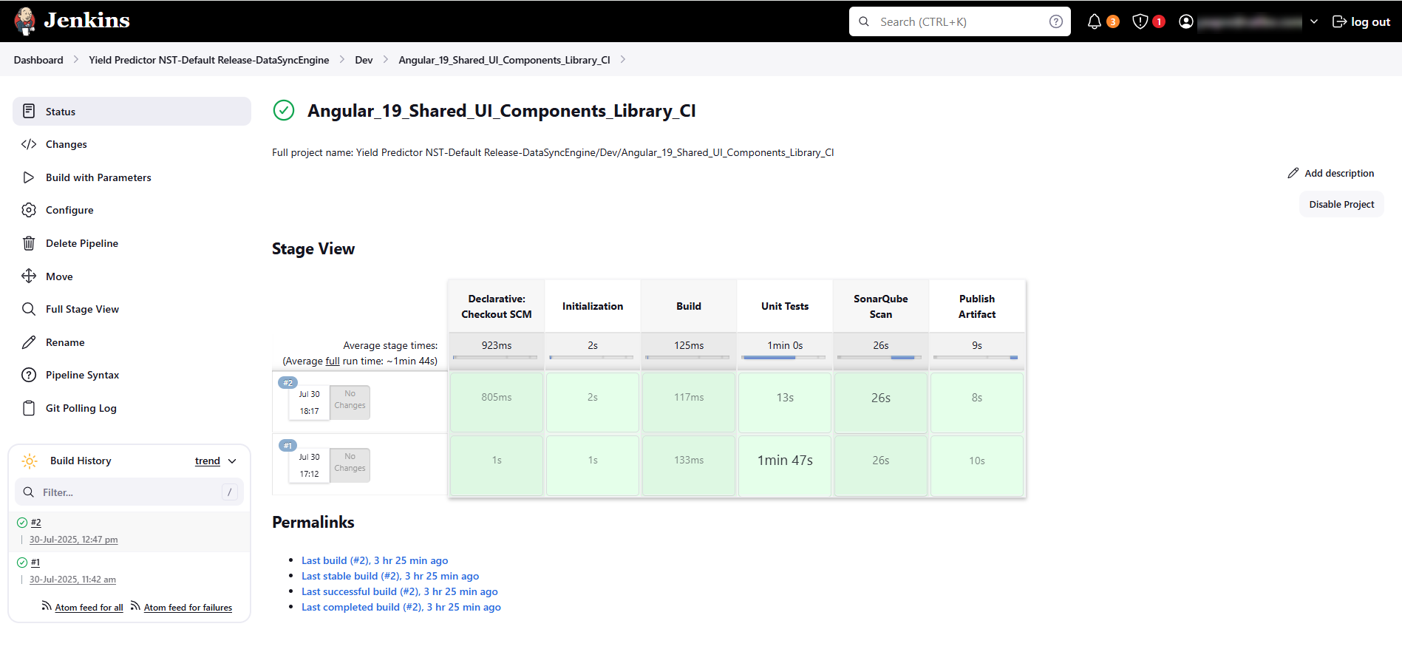Expand the user account dropdown chevron

point(1314,21)
